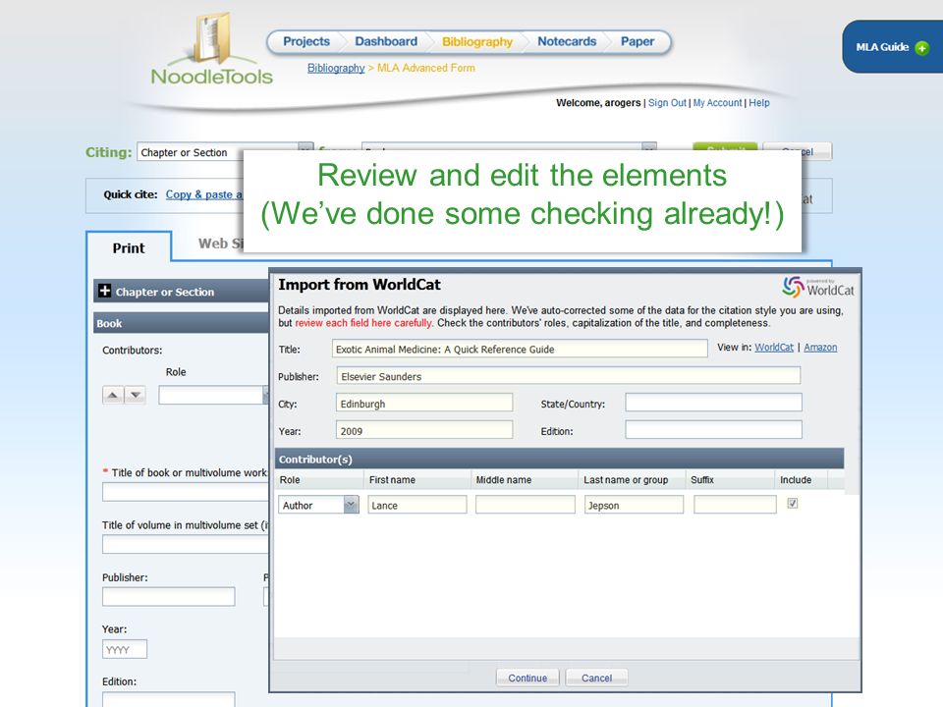Click the red 'review each field here carefully' text
Image resolution: width=943 pixels, height=707 pixels.
click(x=363, y=323)
